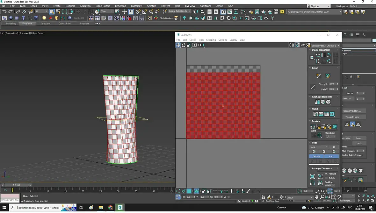Toggle the lock selection icon in UV editor
376x213 pixels.
coord(263,197)
